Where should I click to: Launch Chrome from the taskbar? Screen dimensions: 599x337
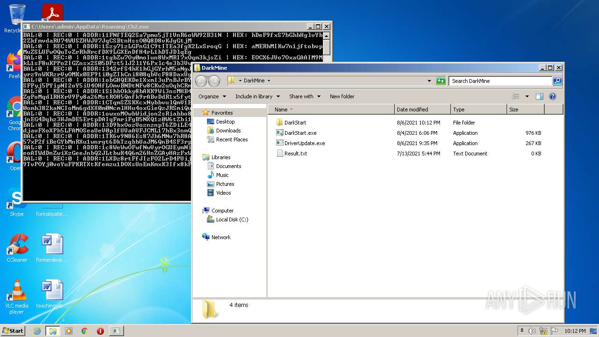point(85,331)
